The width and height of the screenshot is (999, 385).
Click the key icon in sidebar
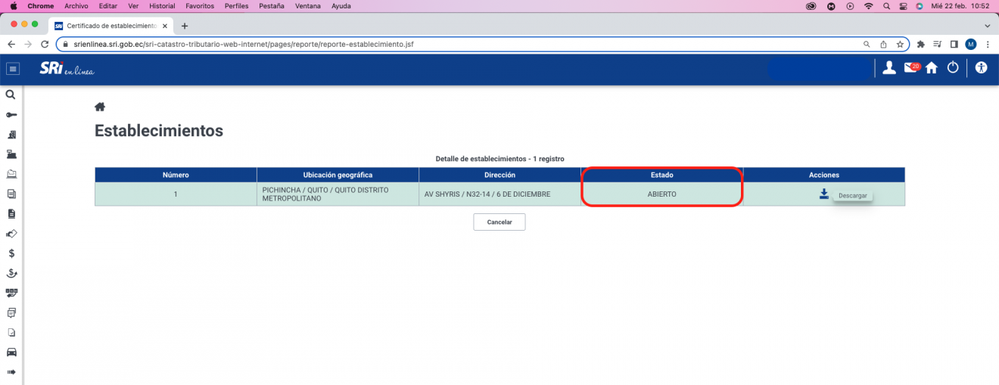pos(11,115)
